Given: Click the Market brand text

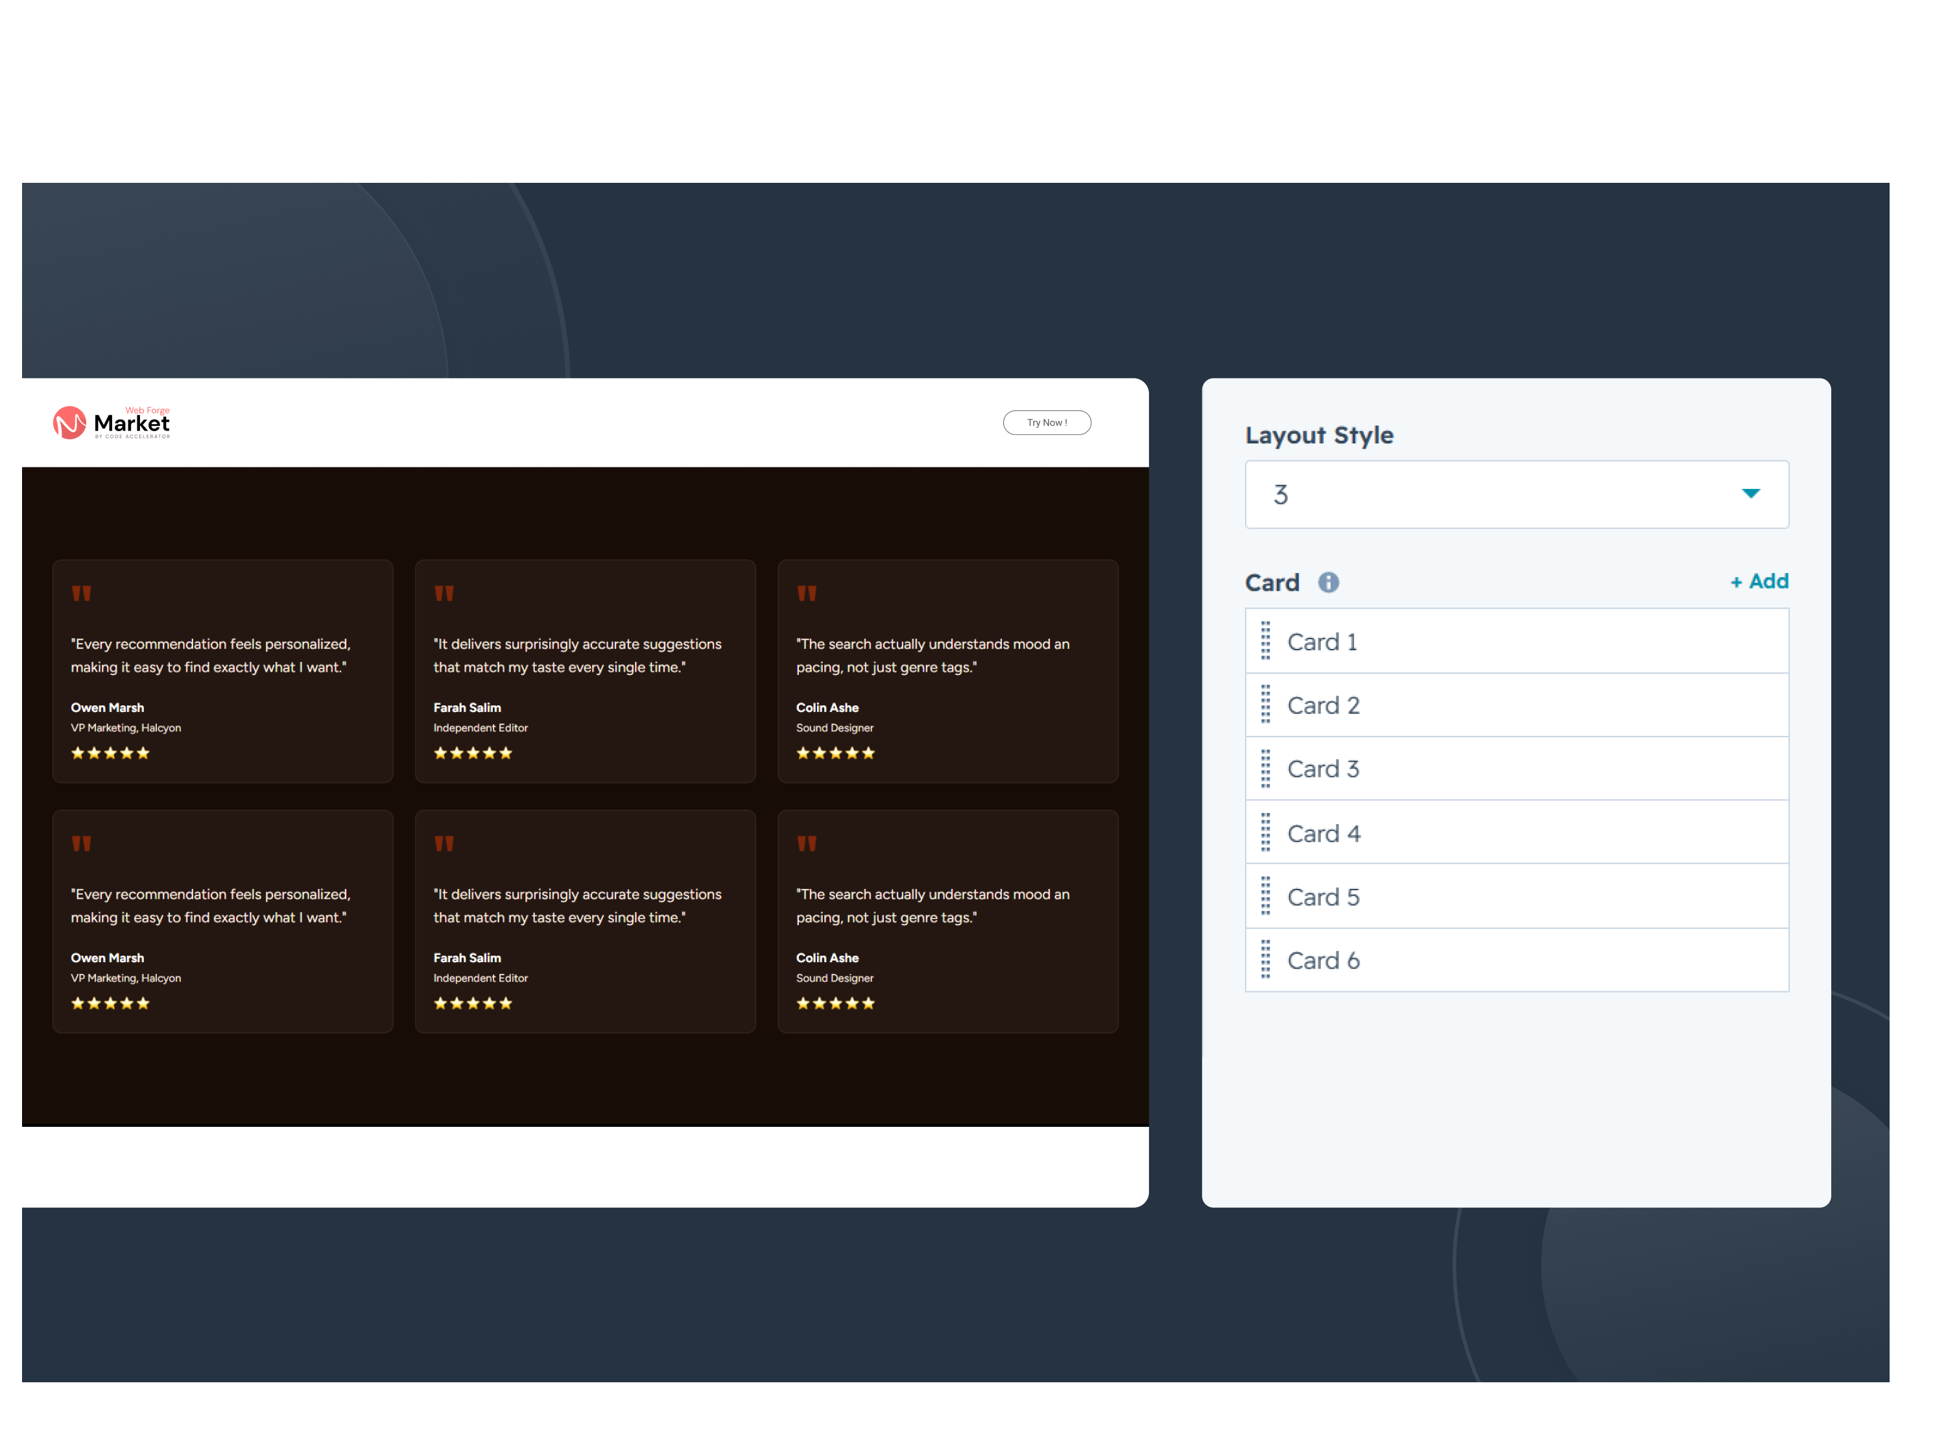Looking at the screenshot, I should 131,423.
